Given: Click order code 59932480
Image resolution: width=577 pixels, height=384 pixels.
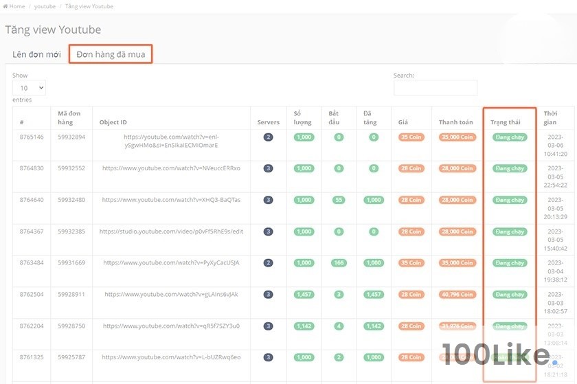Looking at the screenshot, I should (71, 200).
